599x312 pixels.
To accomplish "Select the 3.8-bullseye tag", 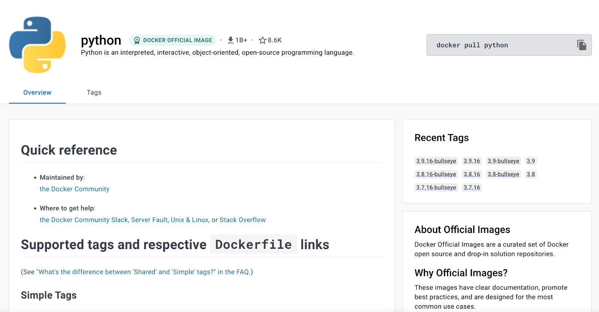I will pos(503,174).
